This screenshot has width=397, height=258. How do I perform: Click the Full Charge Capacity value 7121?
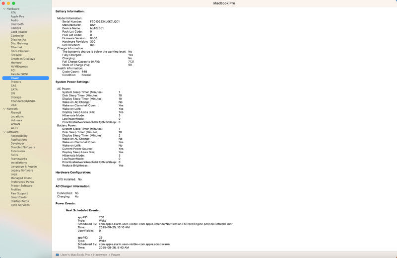pos(131,62)
